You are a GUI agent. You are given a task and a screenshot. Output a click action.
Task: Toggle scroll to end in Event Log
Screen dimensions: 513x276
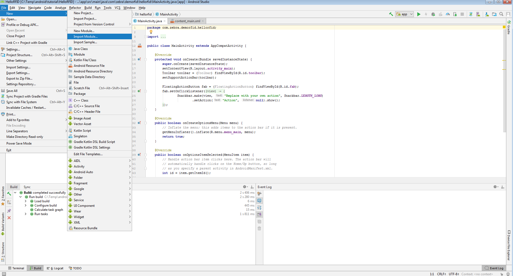click(x=259, y=215)
